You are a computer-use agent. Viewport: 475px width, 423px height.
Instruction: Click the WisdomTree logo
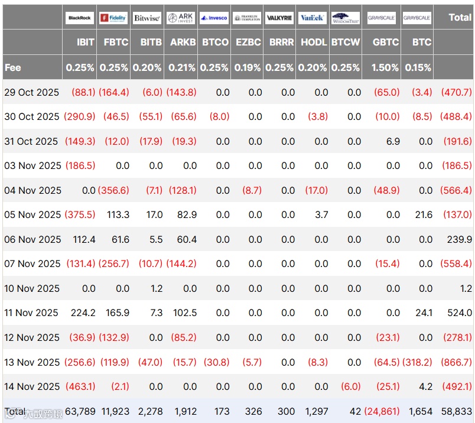(x=346, y=18)
